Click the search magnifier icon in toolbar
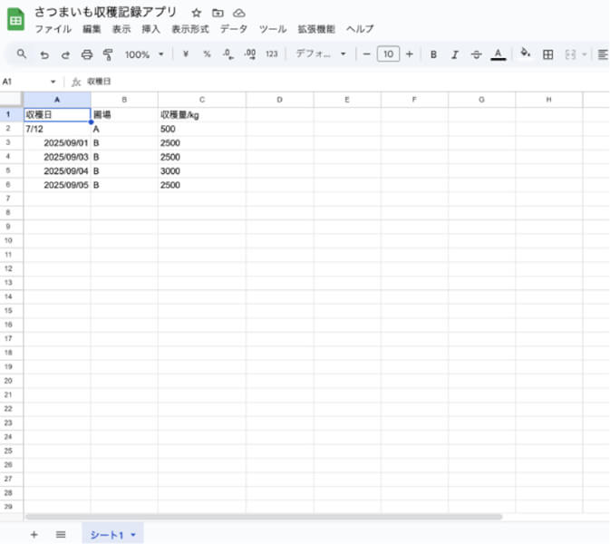This screenshot has height=544, width=610. click(x=22, y=54)
